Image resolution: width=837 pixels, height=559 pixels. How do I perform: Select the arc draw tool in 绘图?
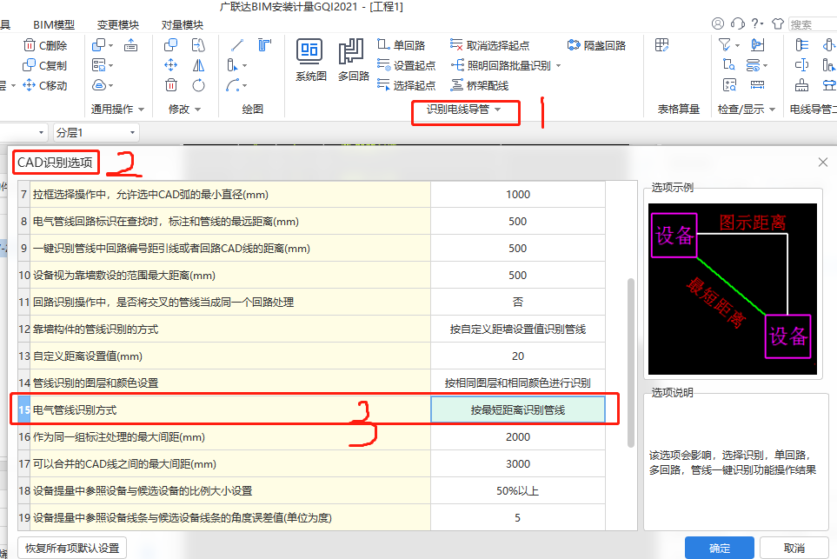pos(233,85)
